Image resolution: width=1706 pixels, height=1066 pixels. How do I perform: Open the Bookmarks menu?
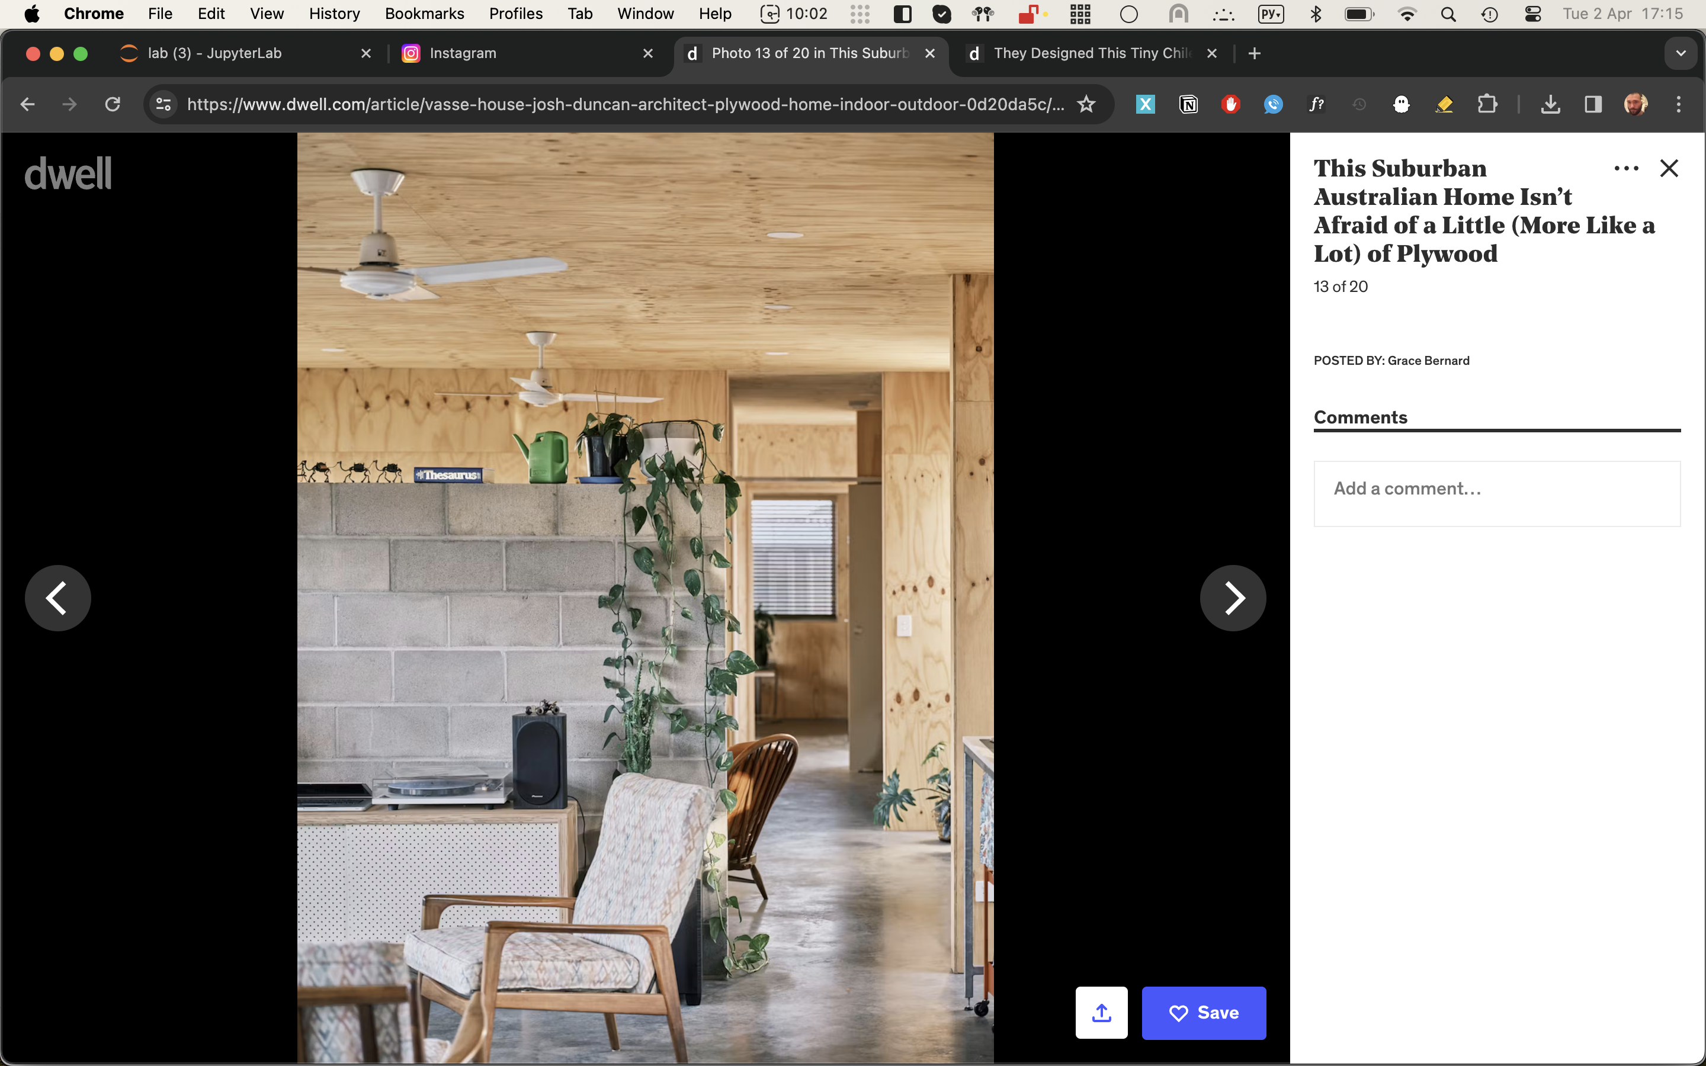[x=424, y=14]
